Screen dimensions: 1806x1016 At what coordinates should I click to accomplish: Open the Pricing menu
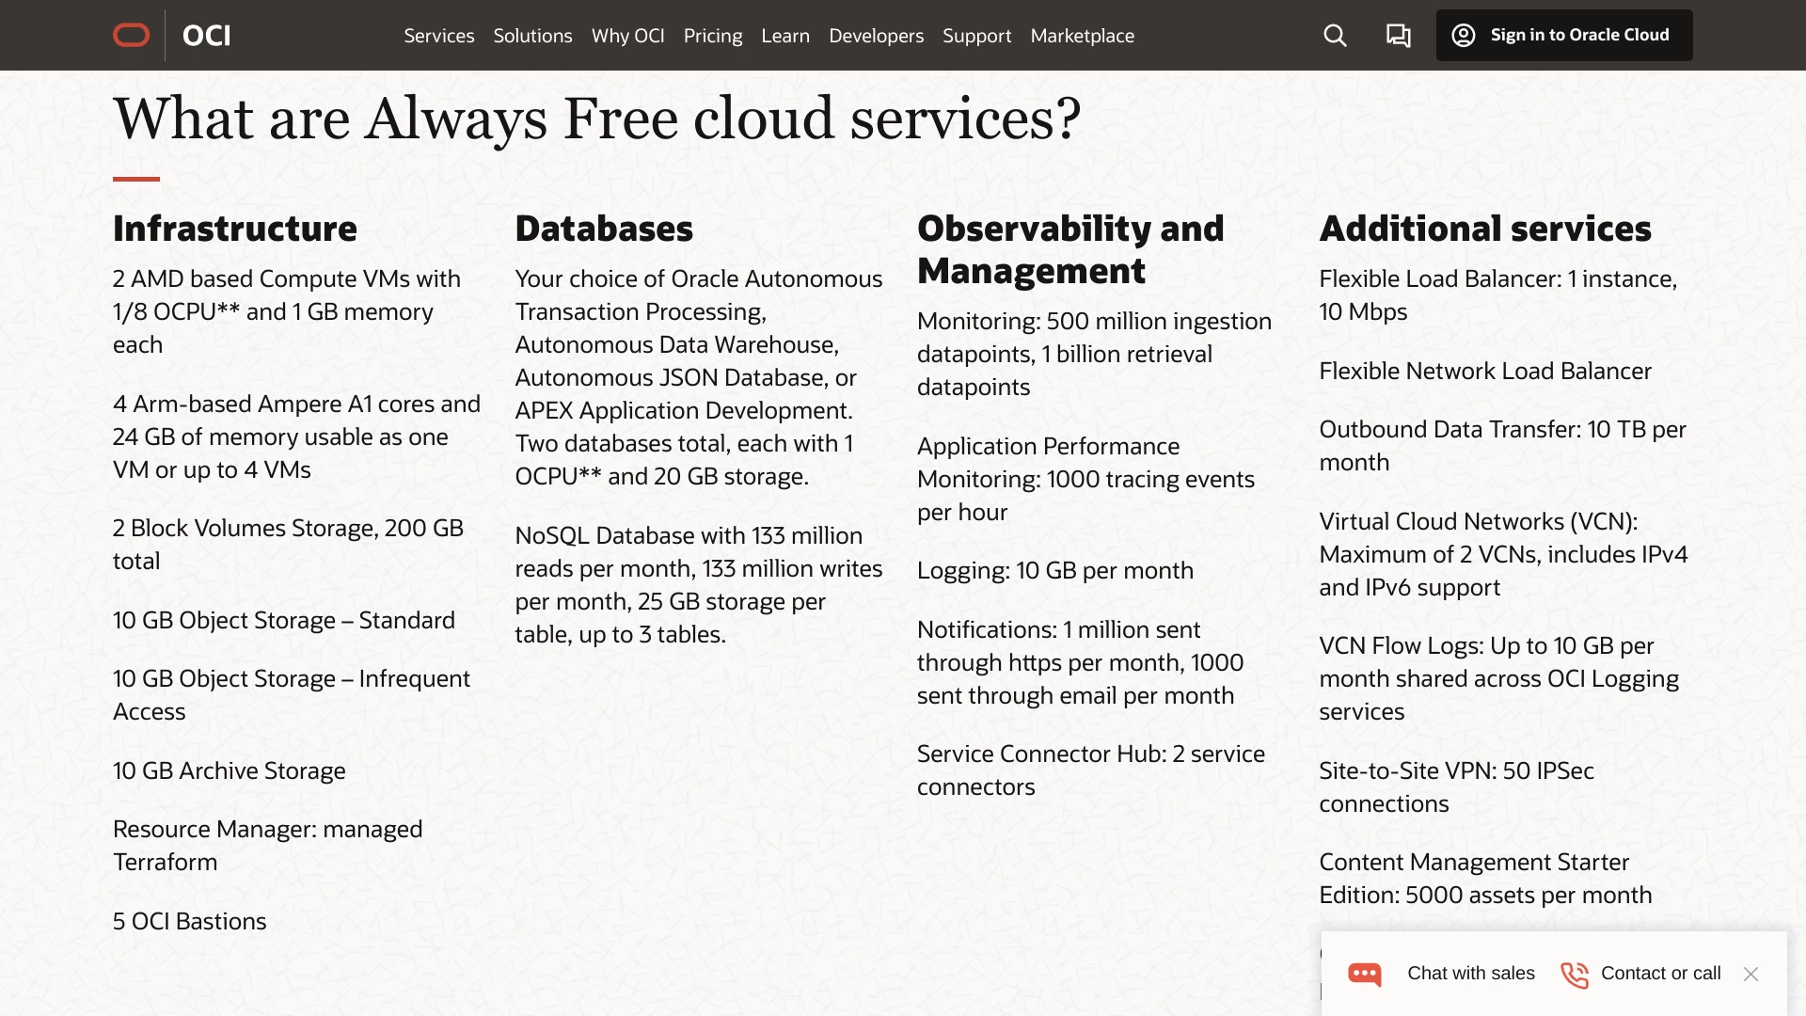click(712, 36)
